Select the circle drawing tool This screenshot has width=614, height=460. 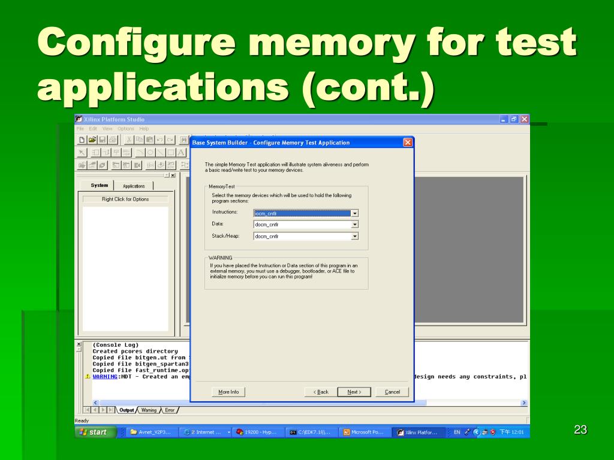[150, 153]
